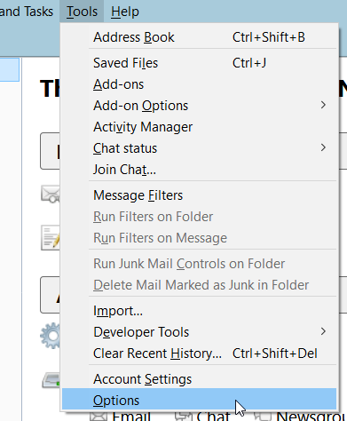Choose Join Chat… entry
347x421 pixels.
pyautogui.click(x=199, y=170)
